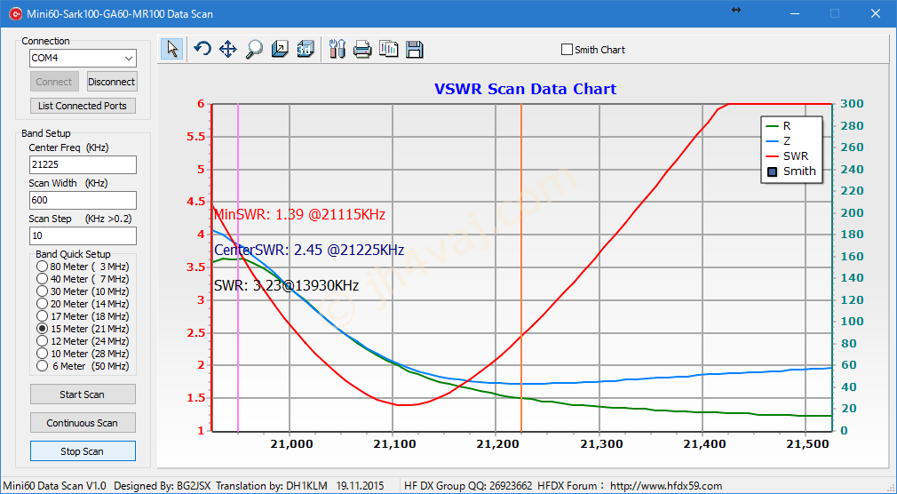Viewport: 897px width, 494px height.
Task: Click the Scan Step input field
Action: click(83, 235)
